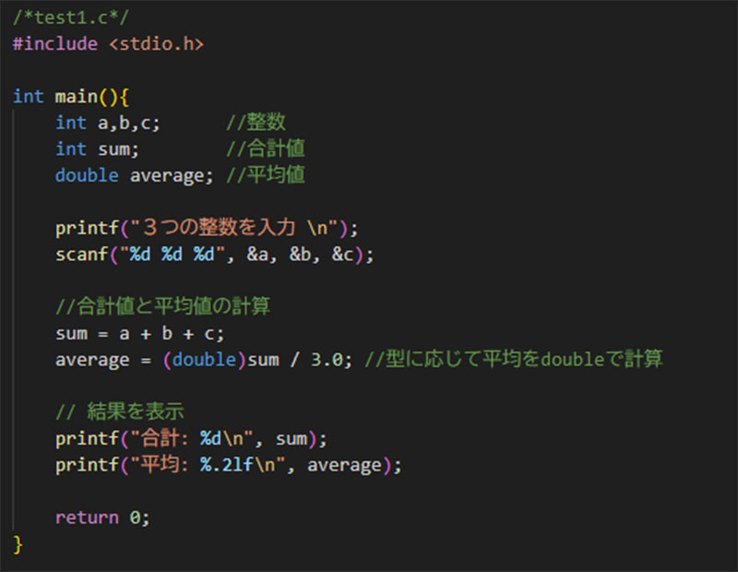Viewport: 738px width, 572px height.
Task: Click the stdio.h header name
Action: tap(156, 44)
